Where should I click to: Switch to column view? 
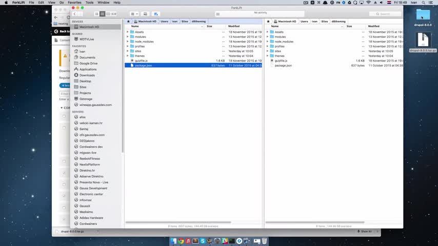(108, 14)
